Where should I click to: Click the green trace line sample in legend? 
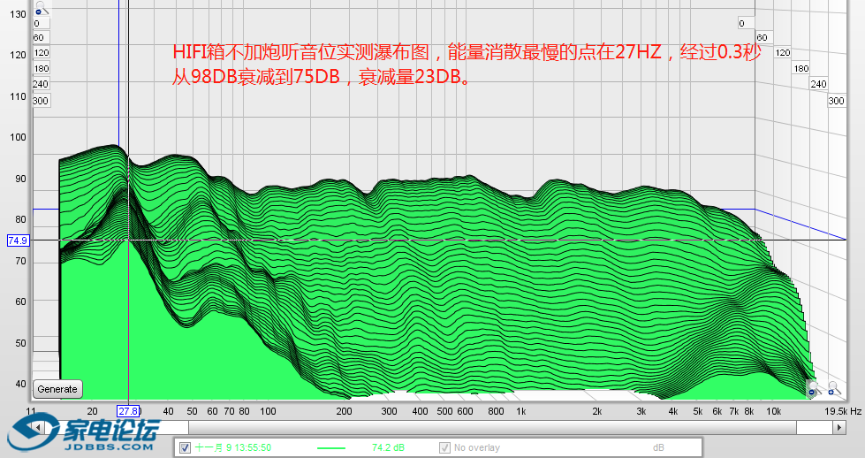[330, 448]
